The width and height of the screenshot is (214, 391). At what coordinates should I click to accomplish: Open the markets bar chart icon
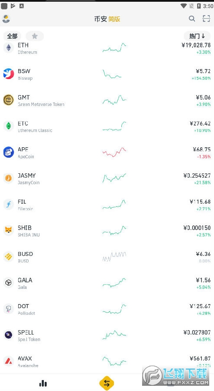pos(43,383)
